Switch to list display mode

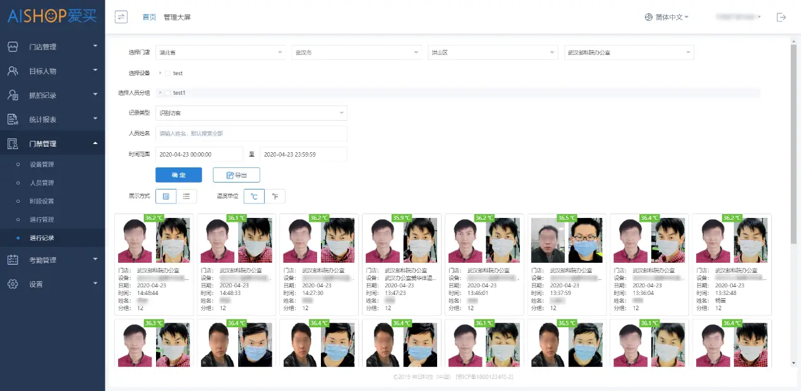[x=186, y=196]
